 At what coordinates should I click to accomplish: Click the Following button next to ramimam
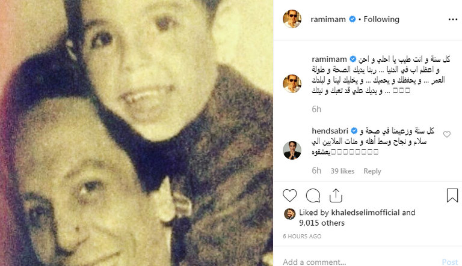click(x=381, y=19)
